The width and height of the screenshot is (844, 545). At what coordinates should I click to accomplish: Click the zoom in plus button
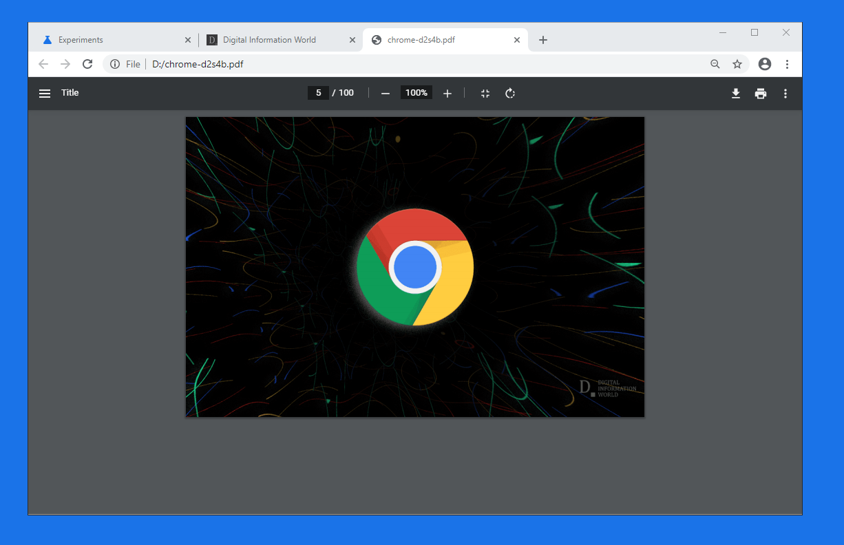pyautogui.click(x=447, y=94)
